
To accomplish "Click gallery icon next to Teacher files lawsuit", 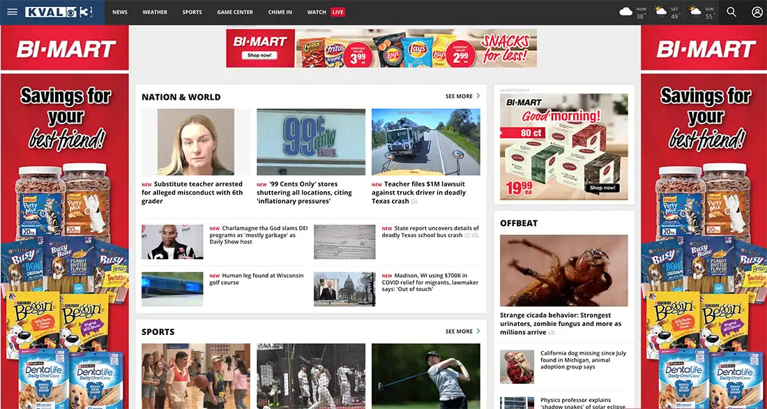I will pyautogui.click(x=414, y=201).
